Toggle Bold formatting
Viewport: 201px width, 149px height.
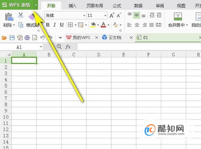click(48, 25)
